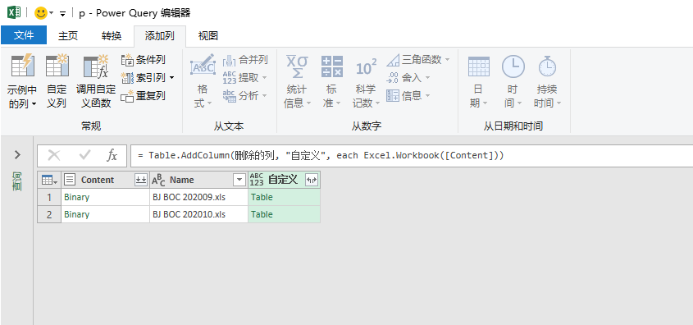Viewport: 693px width, 325px height.
Task: Open the smiley feedback dropdown arrow
Action: tap(52, 13)
